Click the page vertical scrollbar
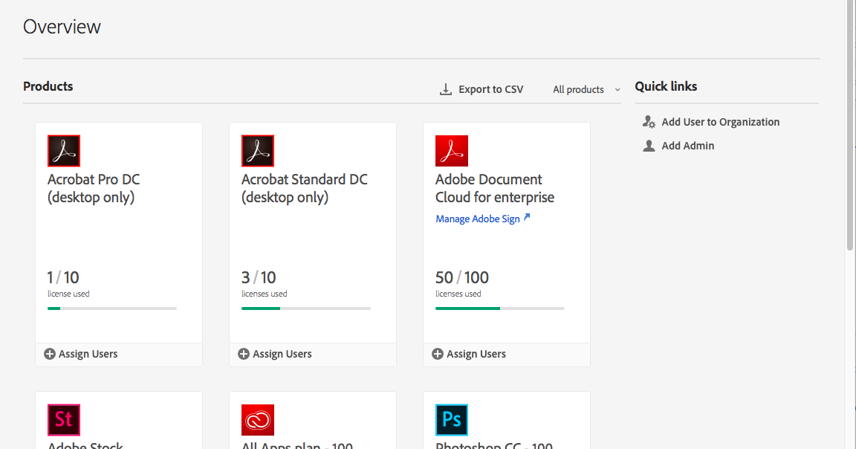856x449 pixels. pyautogui.click(x=849, y=126)
